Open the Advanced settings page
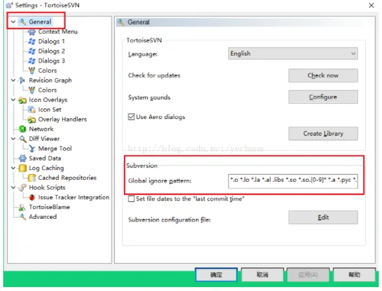Image resolution: width=382 pixels, height=291 pixels. (43, 217)
